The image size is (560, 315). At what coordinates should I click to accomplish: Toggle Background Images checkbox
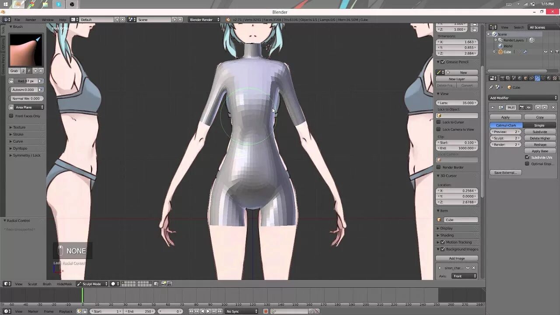coord(443,249)
